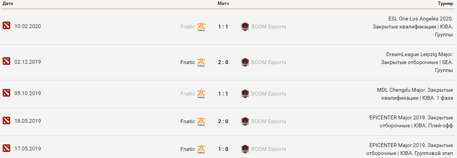The width and height of the screenshot is (457, 158).
Task: Click the Дата column header
Action: [8, 3]
